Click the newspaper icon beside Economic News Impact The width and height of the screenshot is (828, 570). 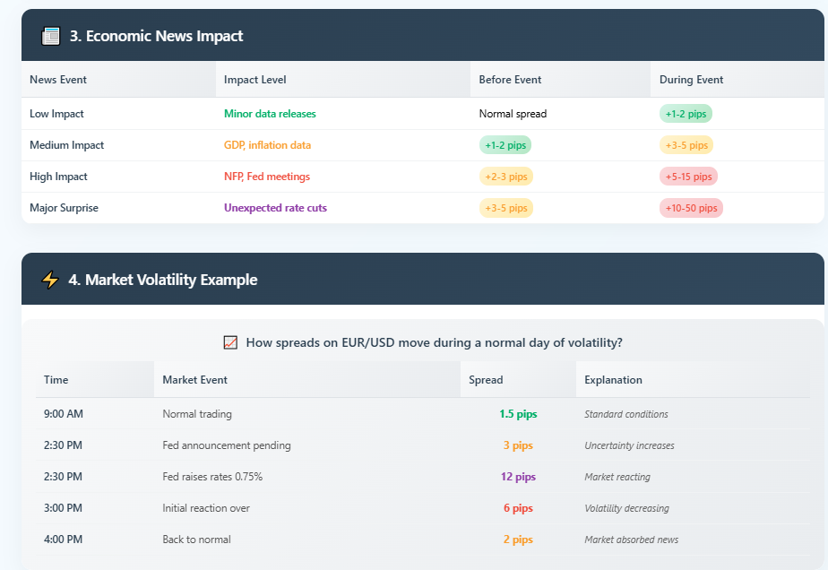click(51, 36)
